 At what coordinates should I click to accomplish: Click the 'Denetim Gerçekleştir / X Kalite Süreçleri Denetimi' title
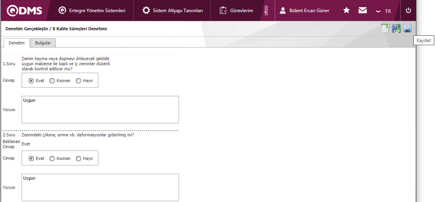(x=56, y=29)
